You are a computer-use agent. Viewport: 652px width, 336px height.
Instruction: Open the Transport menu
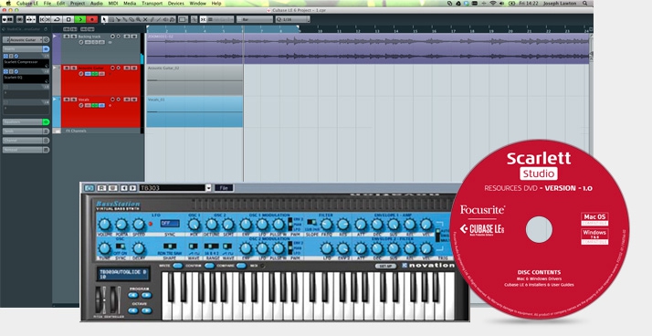pyautogui.click(x=152, y=4)
